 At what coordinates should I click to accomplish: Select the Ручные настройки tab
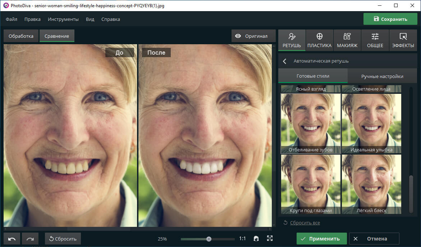click(x=382, y=76)
